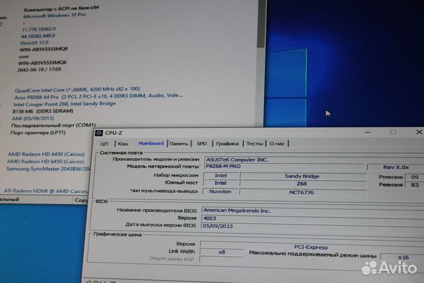Select Порт принтера (LPT1) row
This screenshot has width=424, height=283.
[38, 133]
